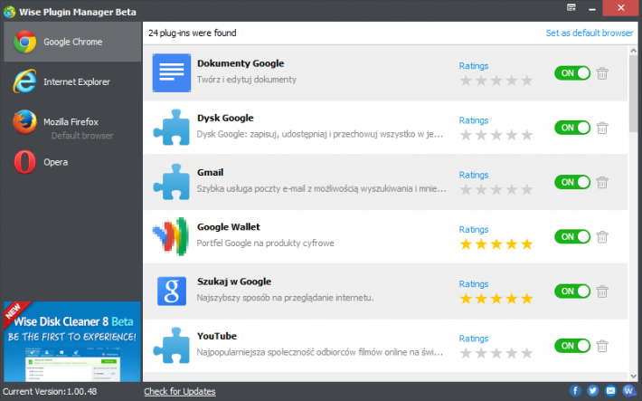Open the Twitter icon in status bar
642x401 pixels.
(592, 391)
